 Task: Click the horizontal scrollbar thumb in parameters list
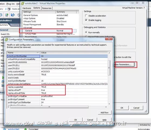point(49,107)
